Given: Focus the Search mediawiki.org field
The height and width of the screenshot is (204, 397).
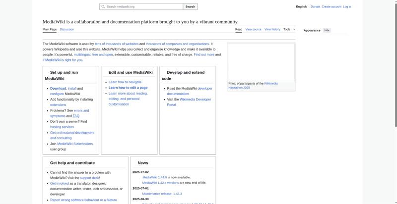Looking at the screenshot, I should pyautogui.click(x=141, y=6).
